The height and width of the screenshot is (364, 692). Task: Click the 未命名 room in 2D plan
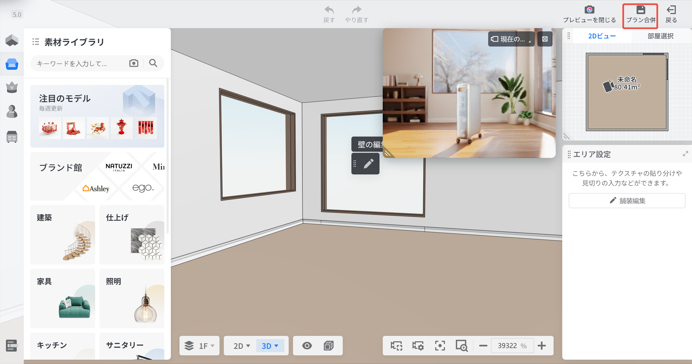tap(627, 92)
